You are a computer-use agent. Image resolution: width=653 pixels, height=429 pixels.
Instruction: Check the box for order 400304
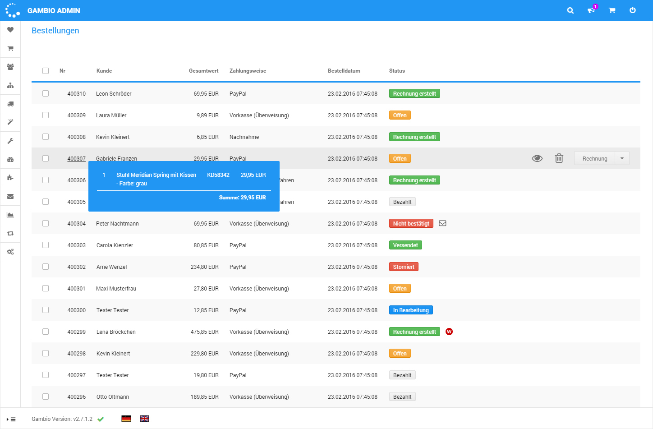[46, 223]
